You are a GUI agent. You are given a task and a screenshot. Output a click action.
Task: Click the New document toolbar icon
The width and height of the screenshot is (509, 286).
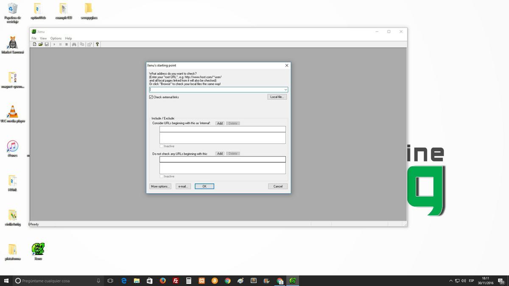point(35,44)
